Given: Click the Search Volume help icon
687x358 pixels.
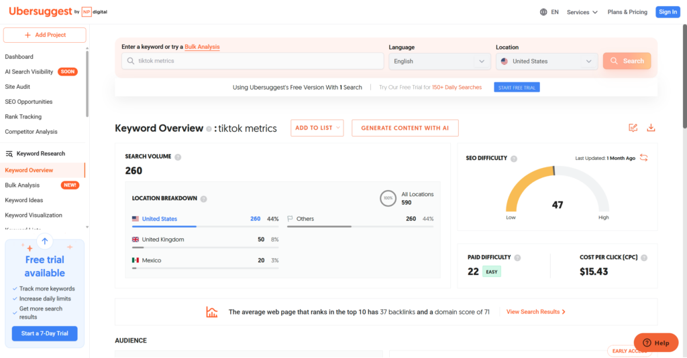Looking at the screenshot, I should coord(178,157).
